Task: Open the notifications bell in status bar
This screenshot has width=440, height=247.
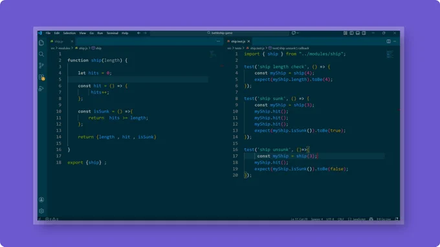Action: coord(397,219)
